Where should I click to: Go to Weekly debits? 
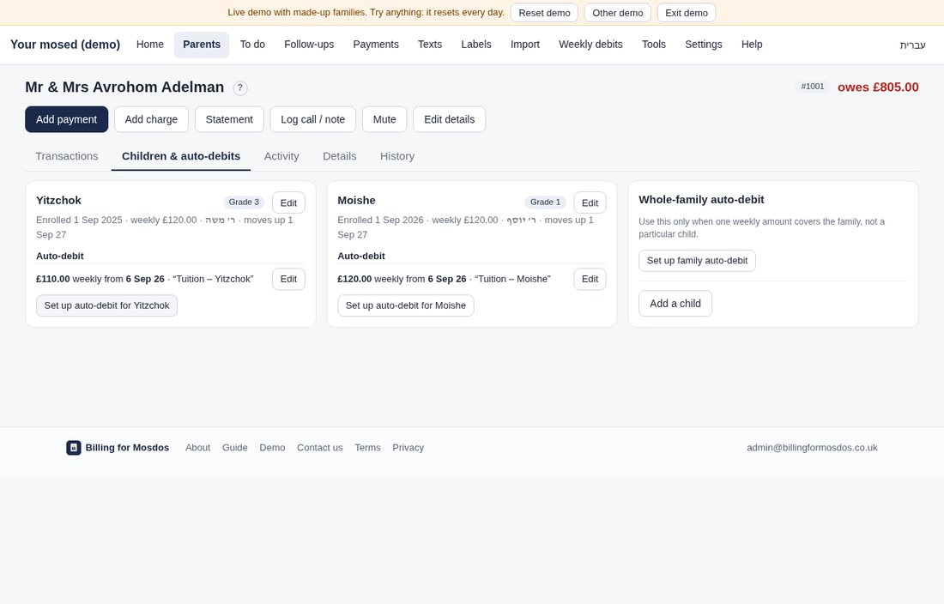click(x=590, y=45)
